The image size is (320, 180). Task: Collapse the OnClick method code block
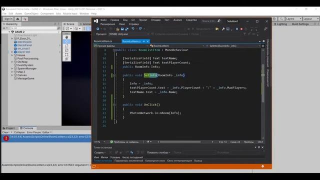tap(114, 104)
